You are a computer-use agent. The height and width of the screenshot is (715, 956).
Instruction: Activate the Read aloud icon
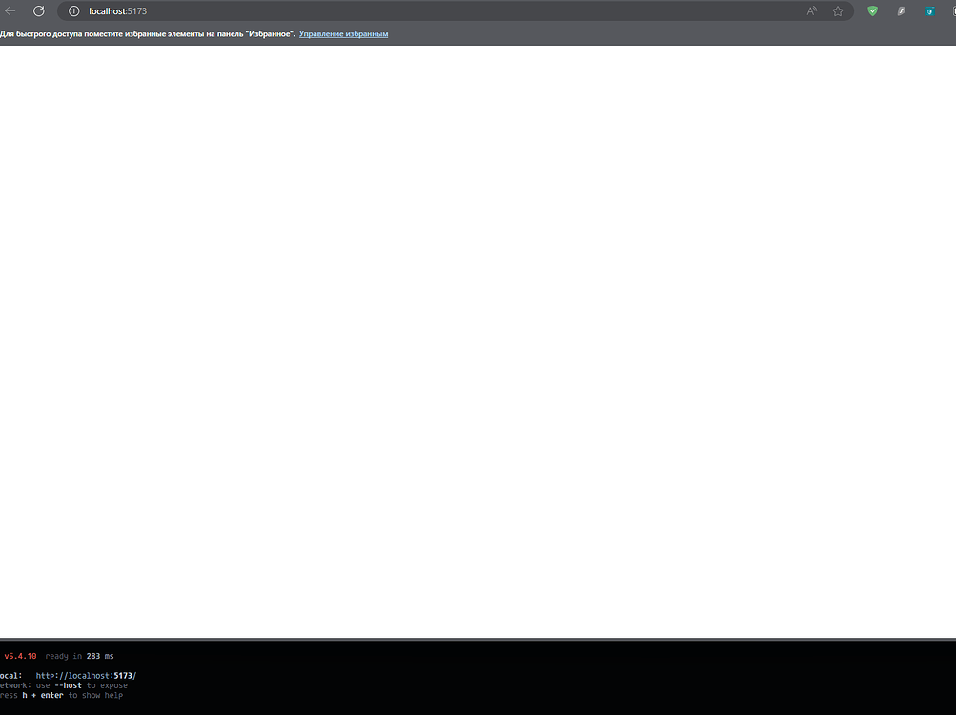pos(811,11)
